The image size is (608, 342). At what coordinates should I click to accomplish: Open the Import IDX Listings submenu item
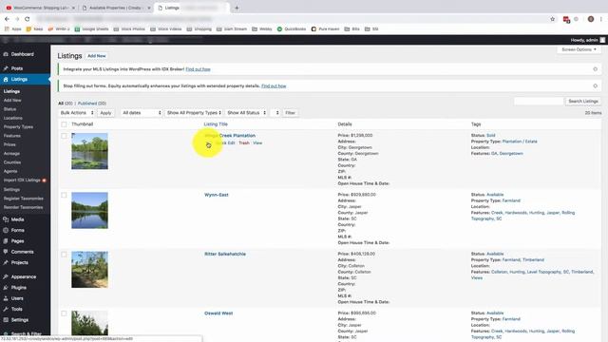pyautogui.click(x=22, y=180)
